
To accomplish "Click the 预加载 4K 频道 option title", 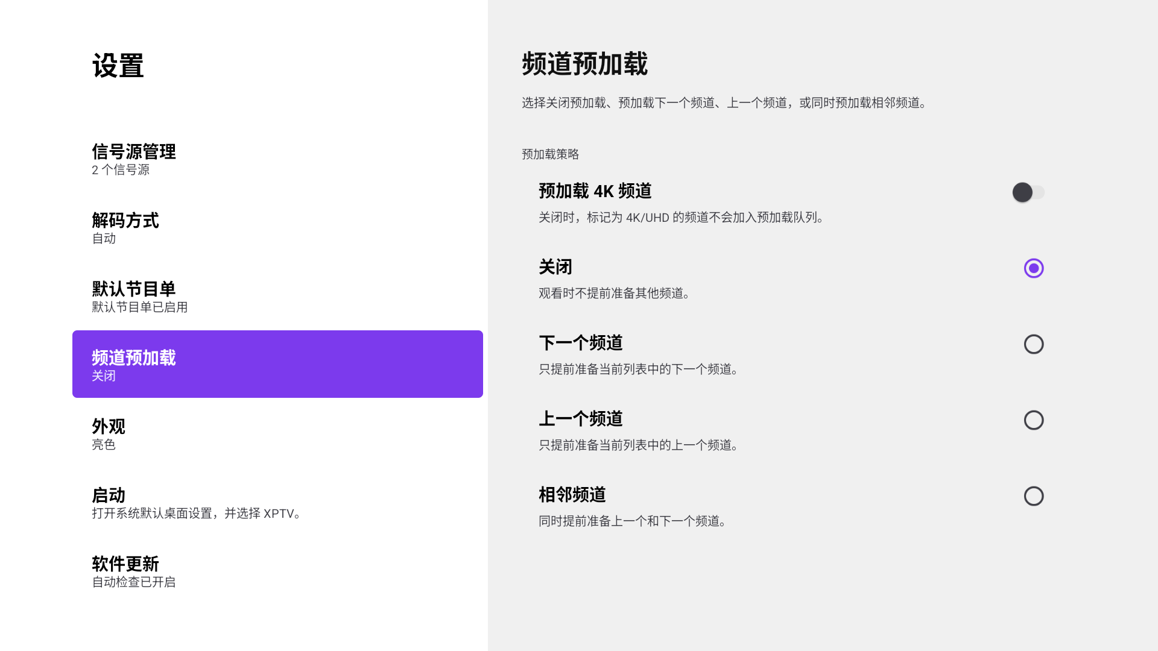I will pos(595,191).
